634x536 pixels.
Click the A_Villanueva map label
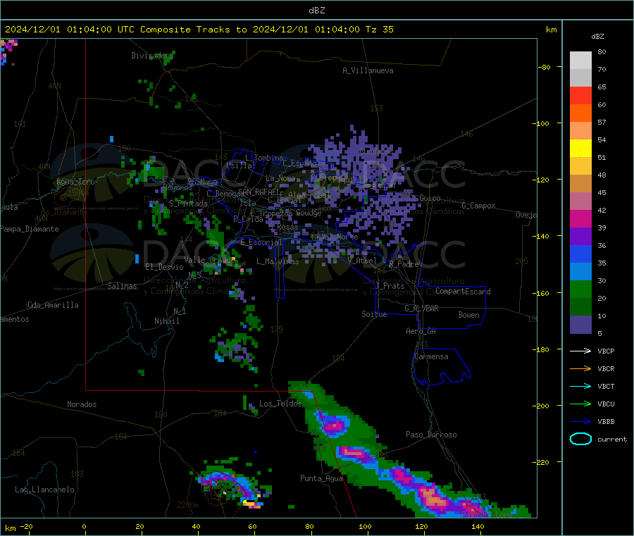368,70
